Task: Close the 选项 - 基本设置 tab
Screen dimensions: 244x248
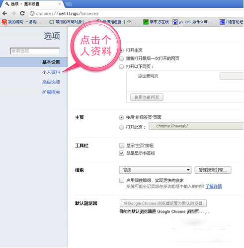Action: [x=60, y=4]
